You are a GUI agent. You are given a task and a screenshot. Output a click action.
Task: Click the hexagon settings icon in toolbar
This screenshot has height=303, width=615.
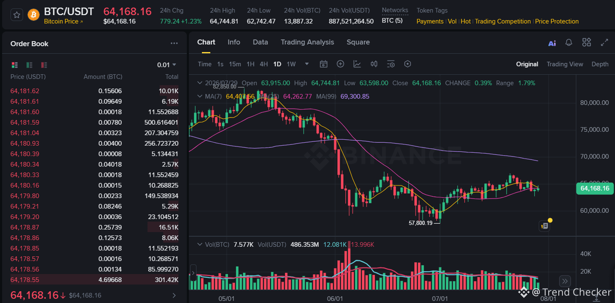[408, 64]
